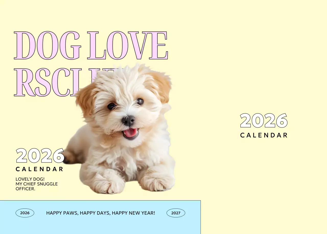
Task: Select the outlined 2026 beside the puppy
Action: click(x=40, y=156)
